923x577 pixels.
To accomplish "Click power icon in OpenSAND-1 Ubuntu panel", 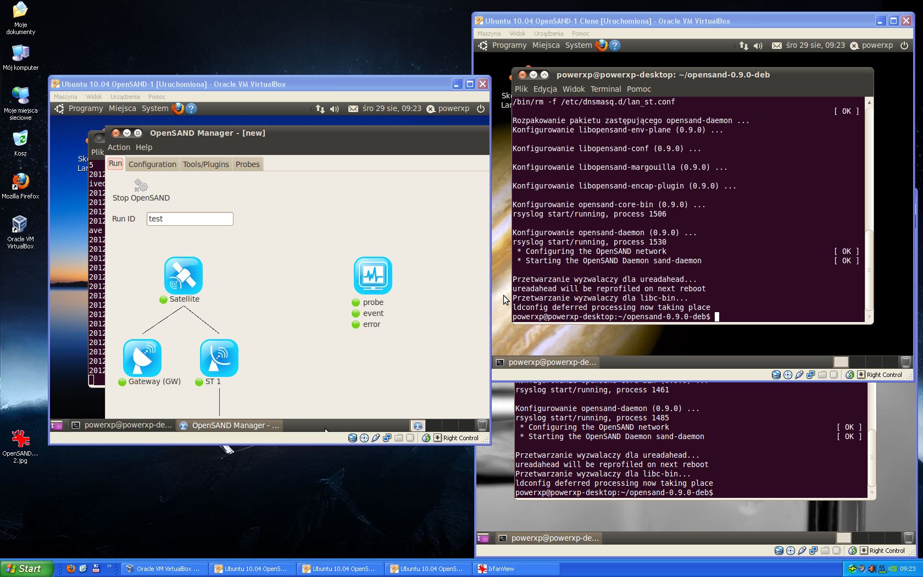I will point(481,108).
